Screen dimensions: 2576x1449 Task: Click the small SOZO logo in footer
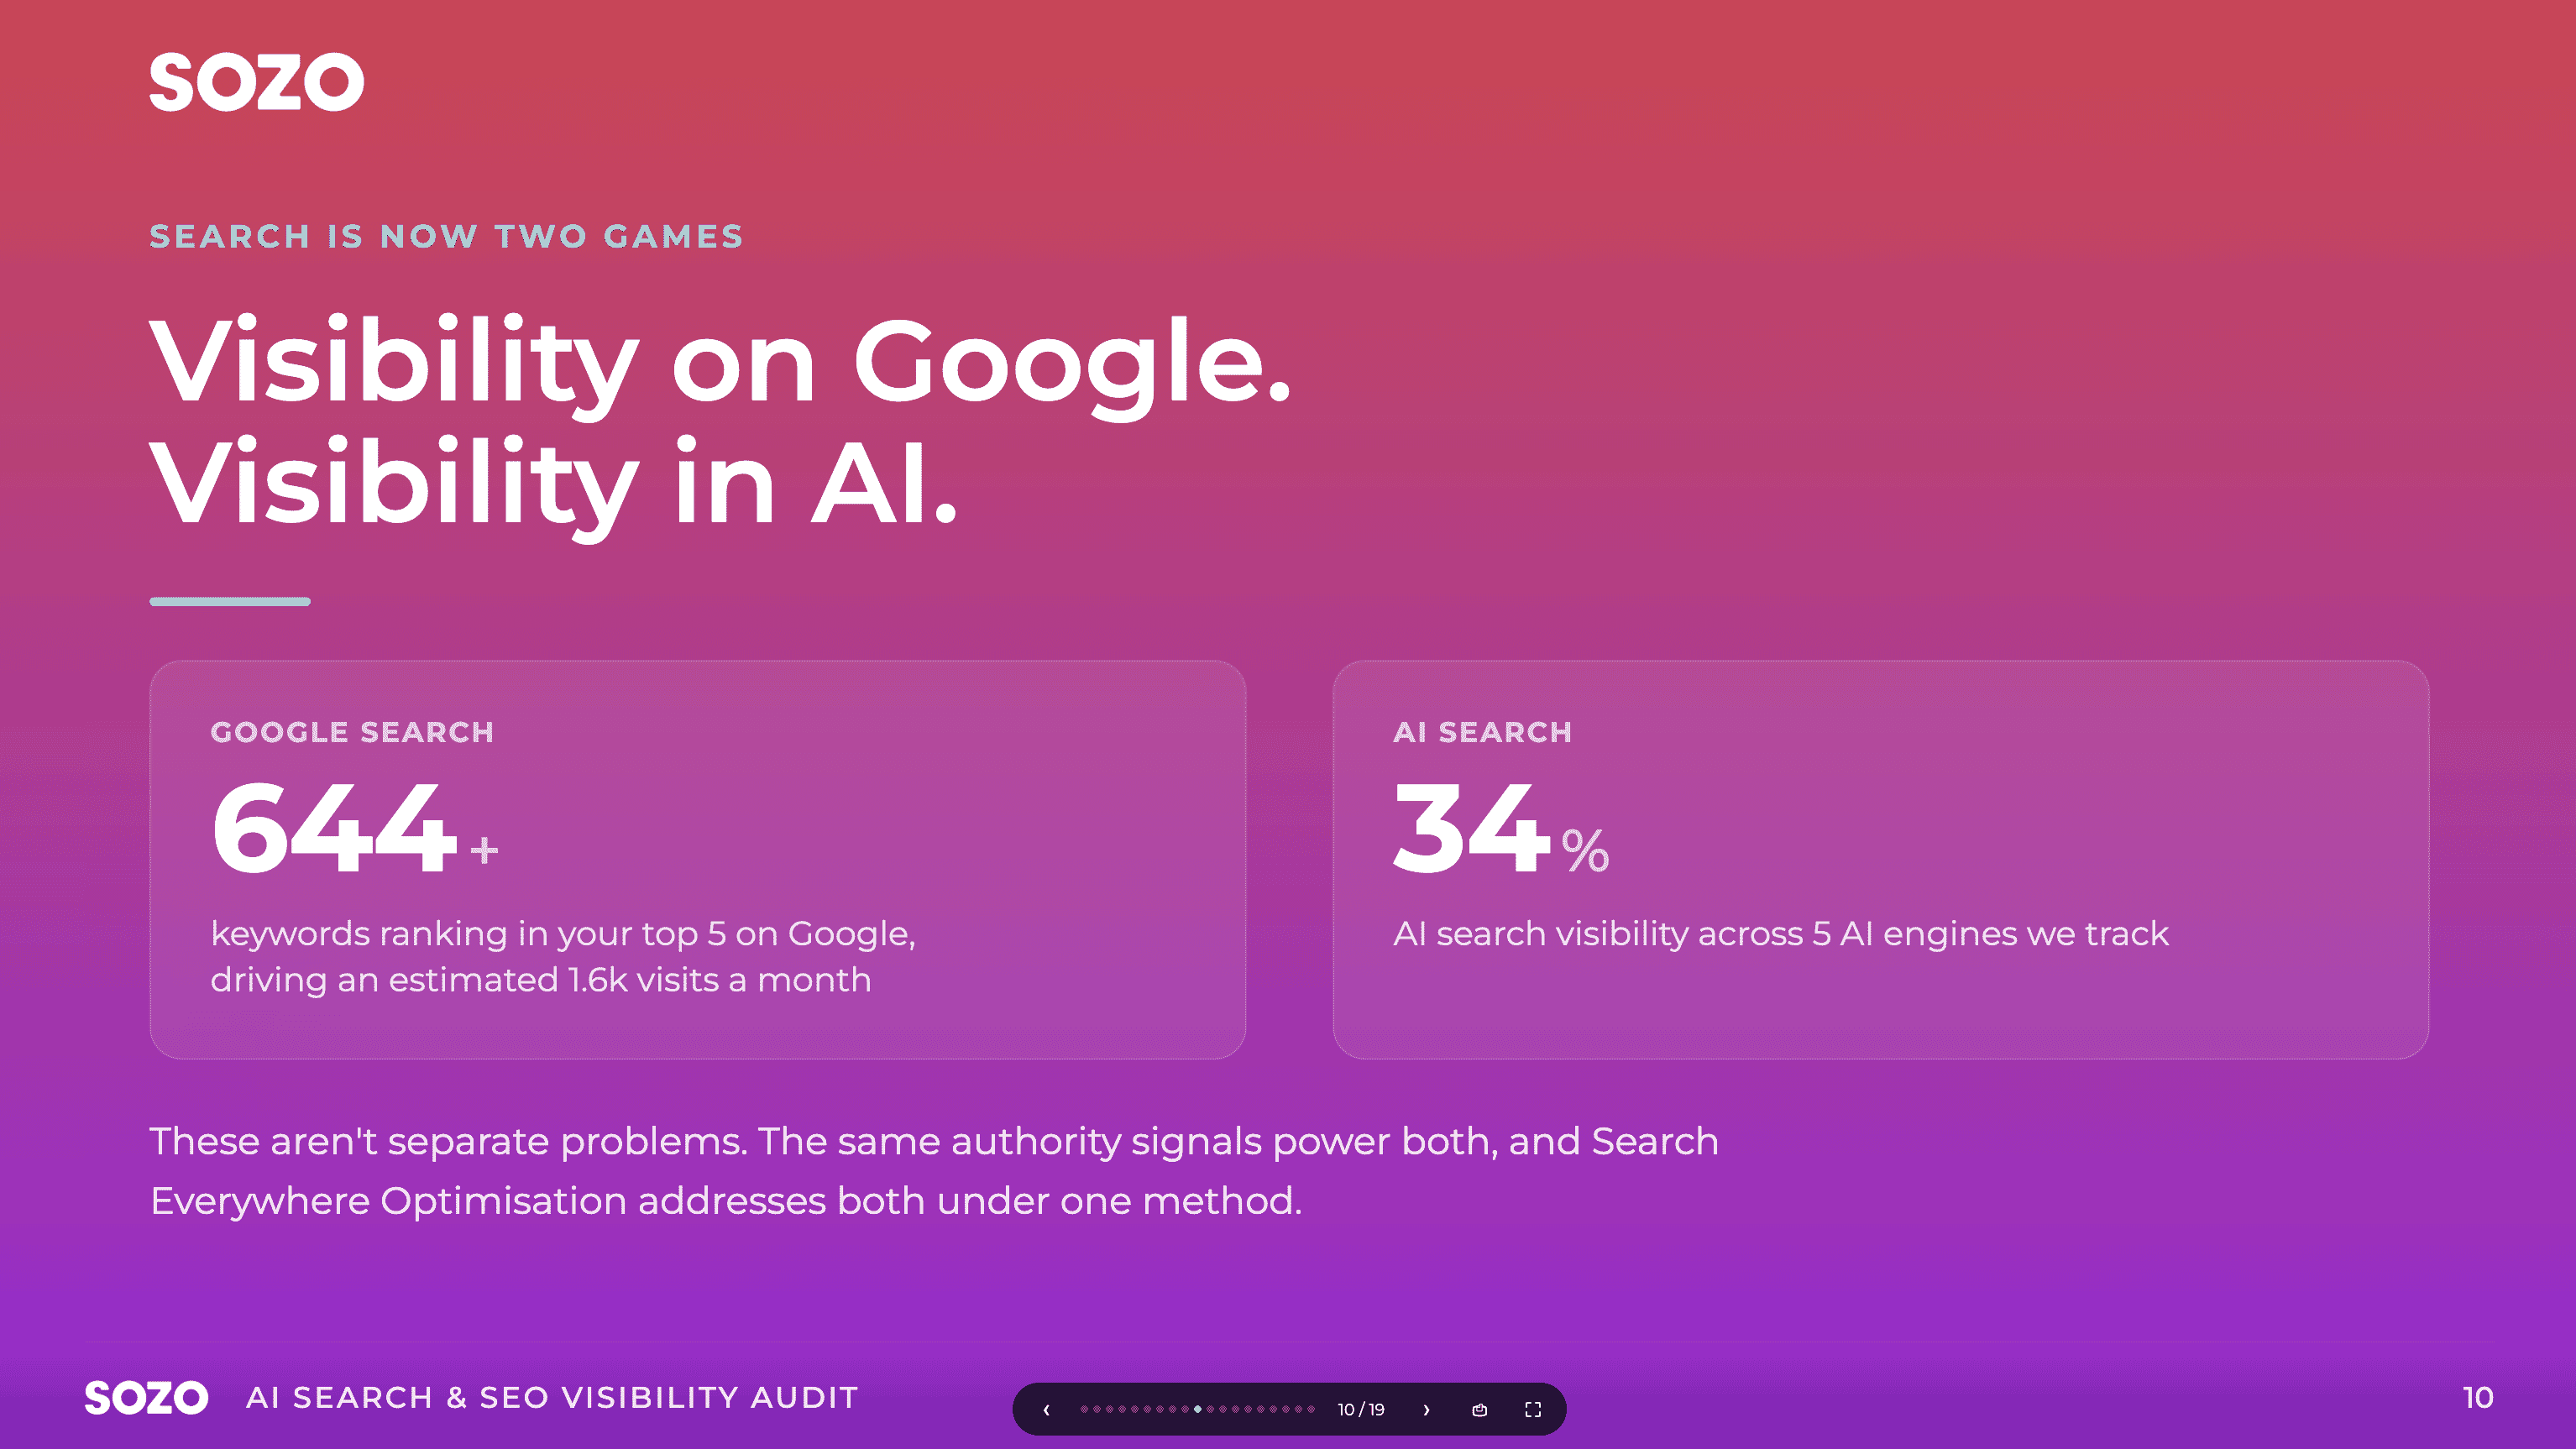point(146,1397)
